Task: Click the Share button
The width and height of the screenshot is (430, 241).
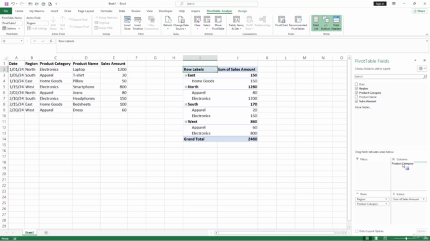Action: 419,11
